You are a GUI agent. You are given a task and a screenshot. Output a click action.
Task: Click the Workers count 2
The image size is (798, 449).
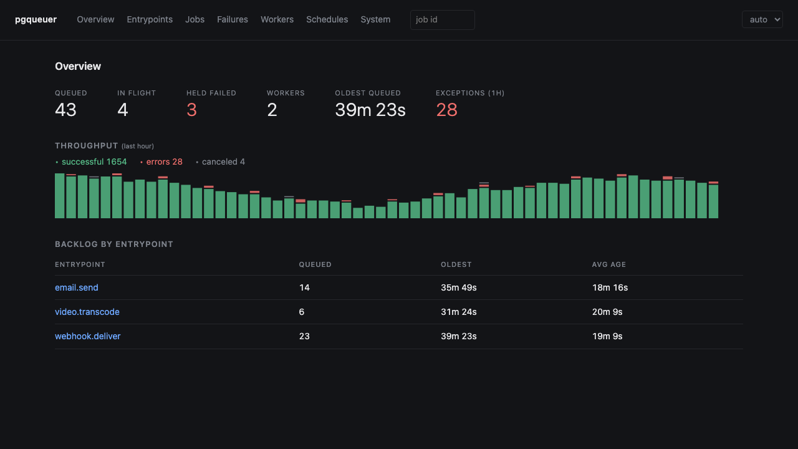(x=272, y=110)
